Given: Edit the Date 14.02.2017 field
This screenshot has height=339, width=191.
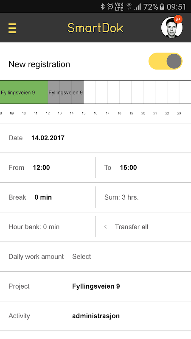Looking at the screenshot, I should (95, 138).
